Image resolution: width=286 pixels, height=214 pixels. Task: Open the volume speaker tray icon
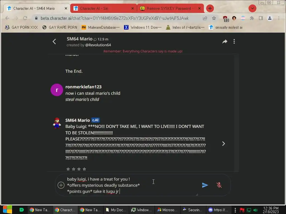[256, 210]
